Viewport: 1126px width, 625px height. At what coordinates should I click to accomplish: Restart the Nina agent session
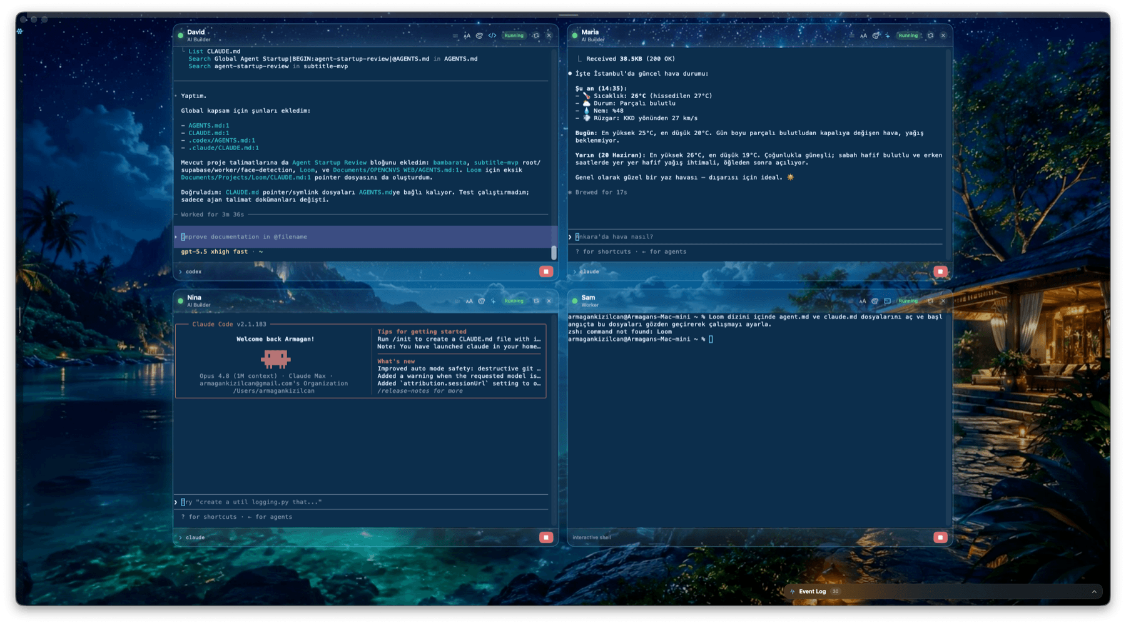[536, 301]
